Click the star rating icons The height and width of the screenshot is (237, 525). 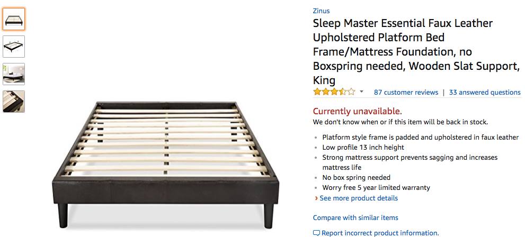click(x=334, y=92)
